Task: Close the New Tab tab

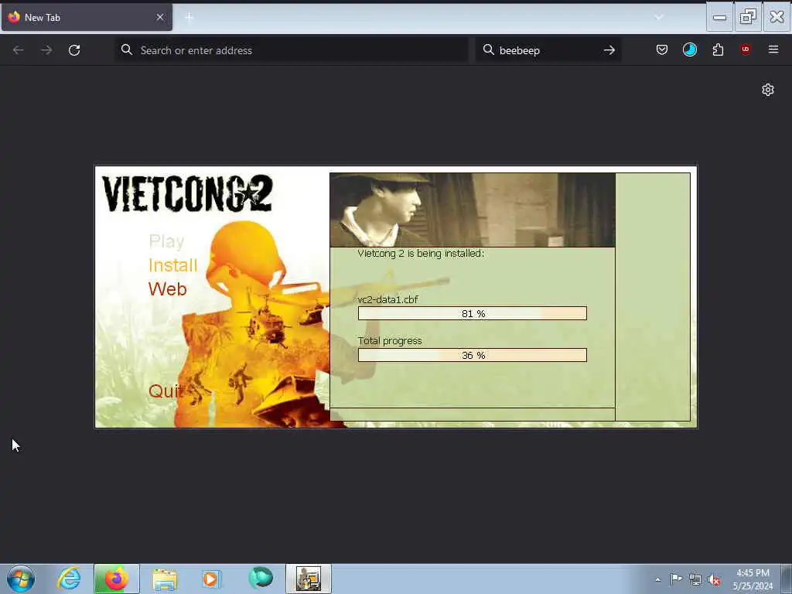Action: pyautogui.click(x=159, y=17)
